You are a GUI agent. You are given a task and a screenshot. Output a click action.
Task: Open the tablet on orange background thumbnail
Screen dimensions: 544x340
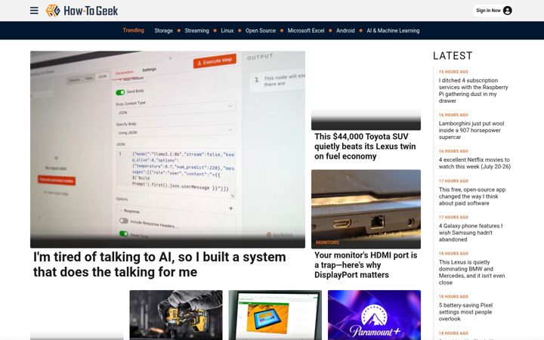[275, 315]
